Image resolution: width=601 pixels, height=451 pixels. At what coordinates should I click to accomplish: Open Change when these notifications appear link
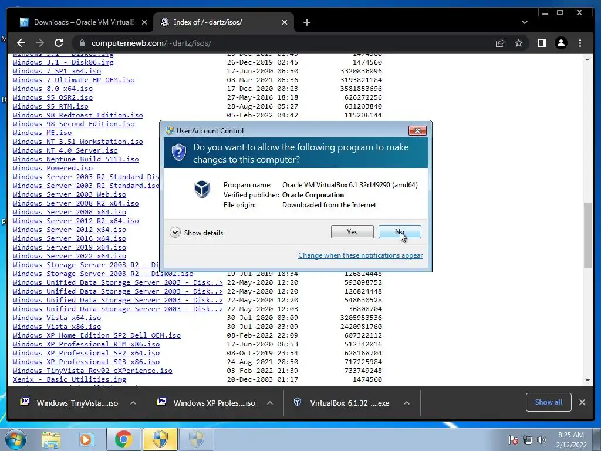(360, 255)
